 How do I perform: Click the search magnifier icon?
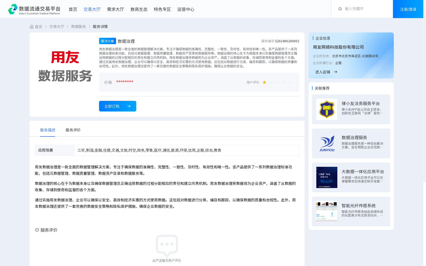[340, 9]
